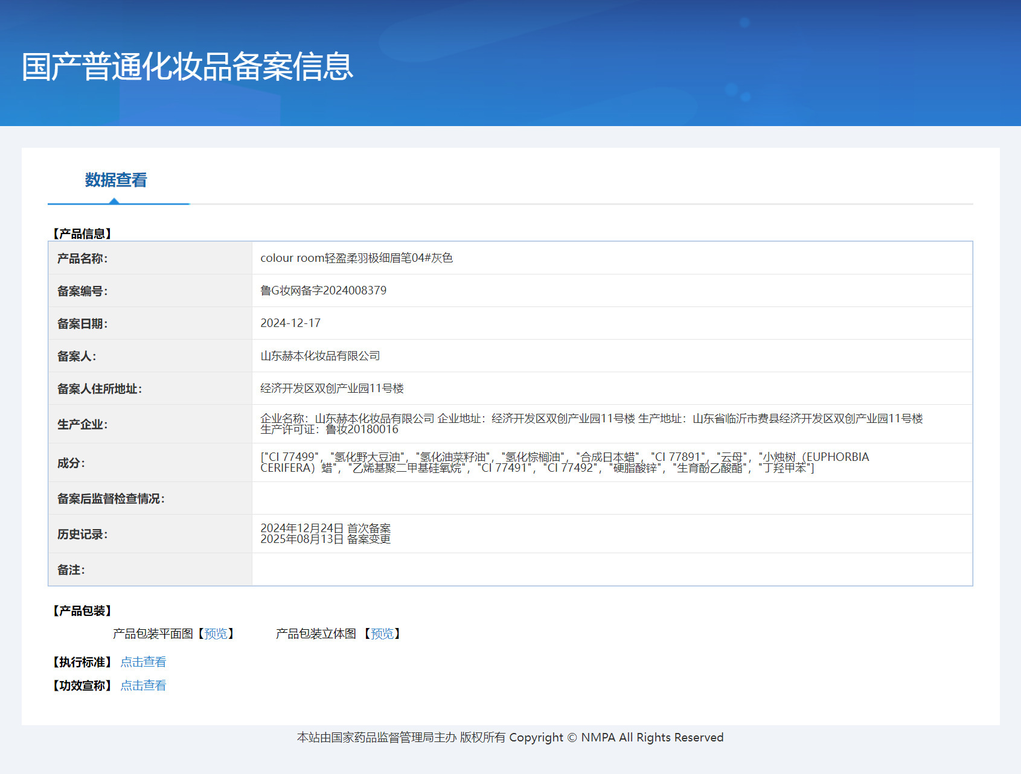This screenshot has width=1021, height=774.
Task: Click the 生产企业 label cell
Action: [150, 424]
